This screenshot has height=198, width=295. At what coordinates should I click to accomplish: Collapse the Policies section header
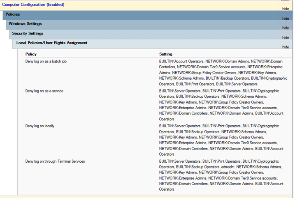(12, 14)
